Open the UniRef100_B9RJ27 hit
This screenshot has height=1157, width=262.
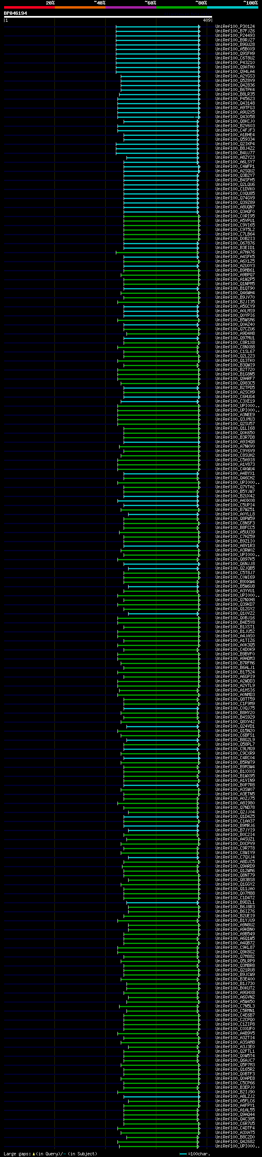click(x=235, y=40)
